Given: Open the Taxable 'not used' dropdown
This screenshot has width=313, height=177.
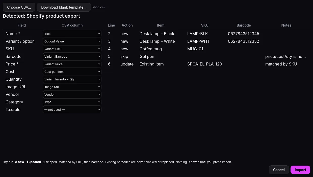Looking at the screenshot, I should pyautogui.click(x=72, y=110).
